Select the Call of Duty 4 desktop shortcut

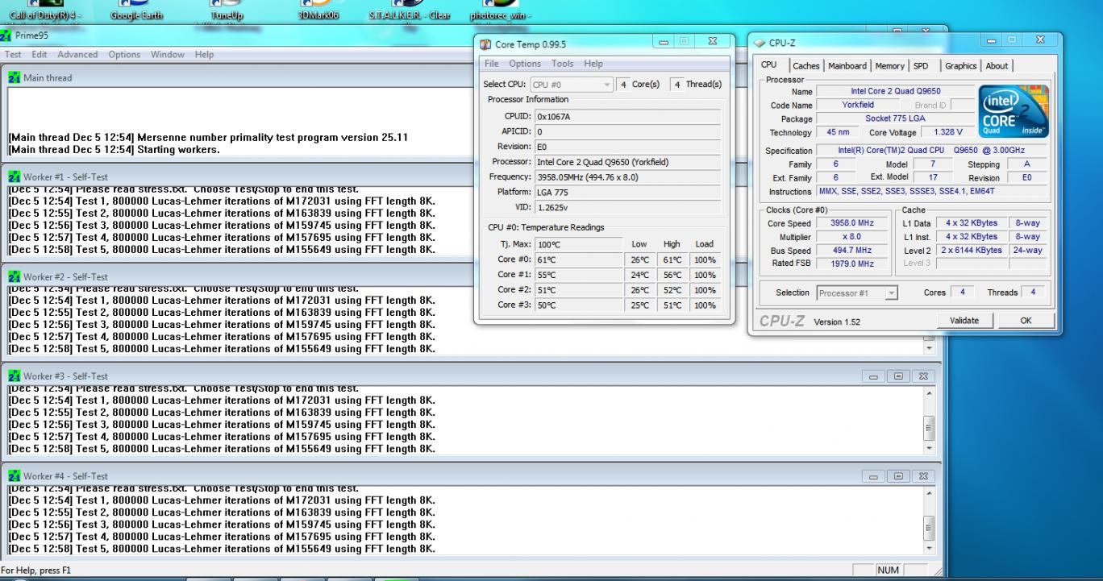click(x=45, y=11)
